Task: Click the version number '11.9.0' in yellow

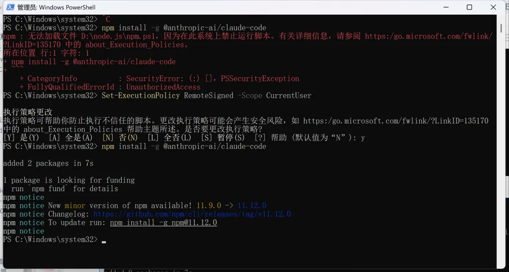Action: 209,206
